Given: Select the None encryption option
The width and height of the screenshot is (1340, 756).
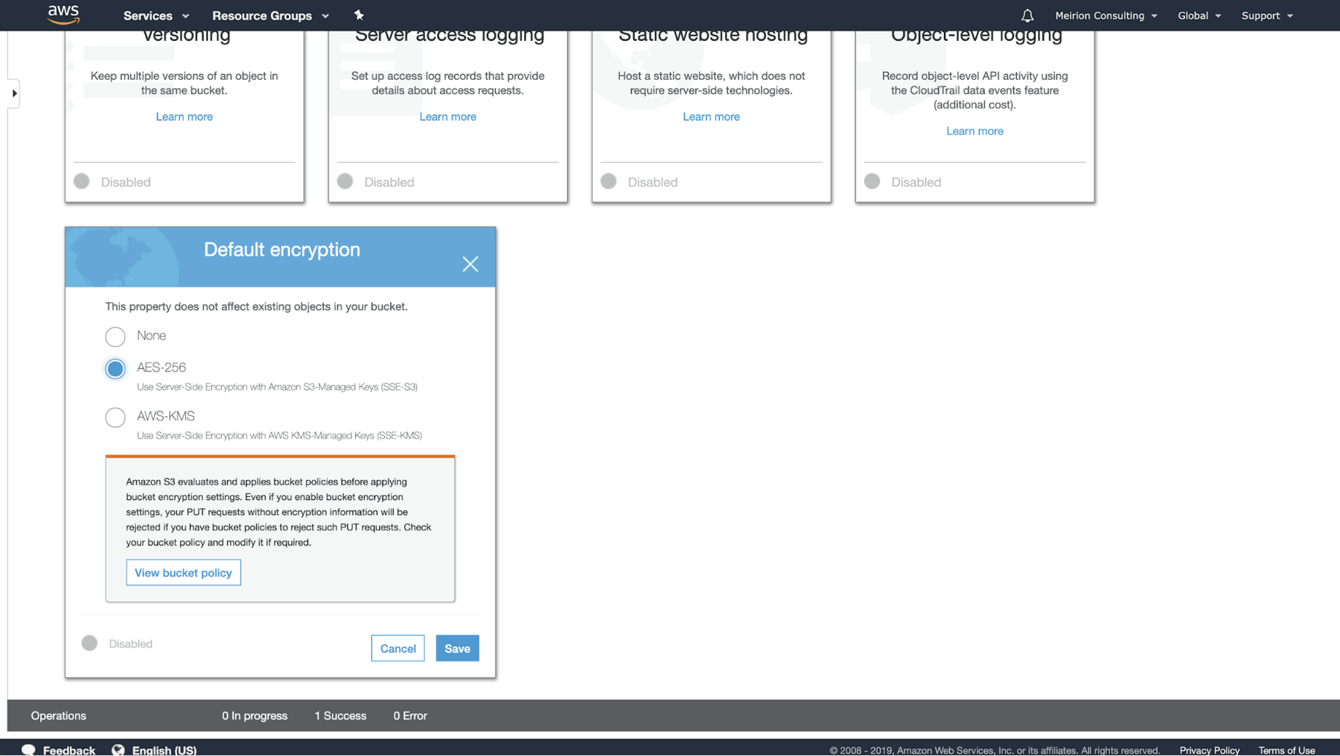Looking at the screenshot, I should pos(115,336).
